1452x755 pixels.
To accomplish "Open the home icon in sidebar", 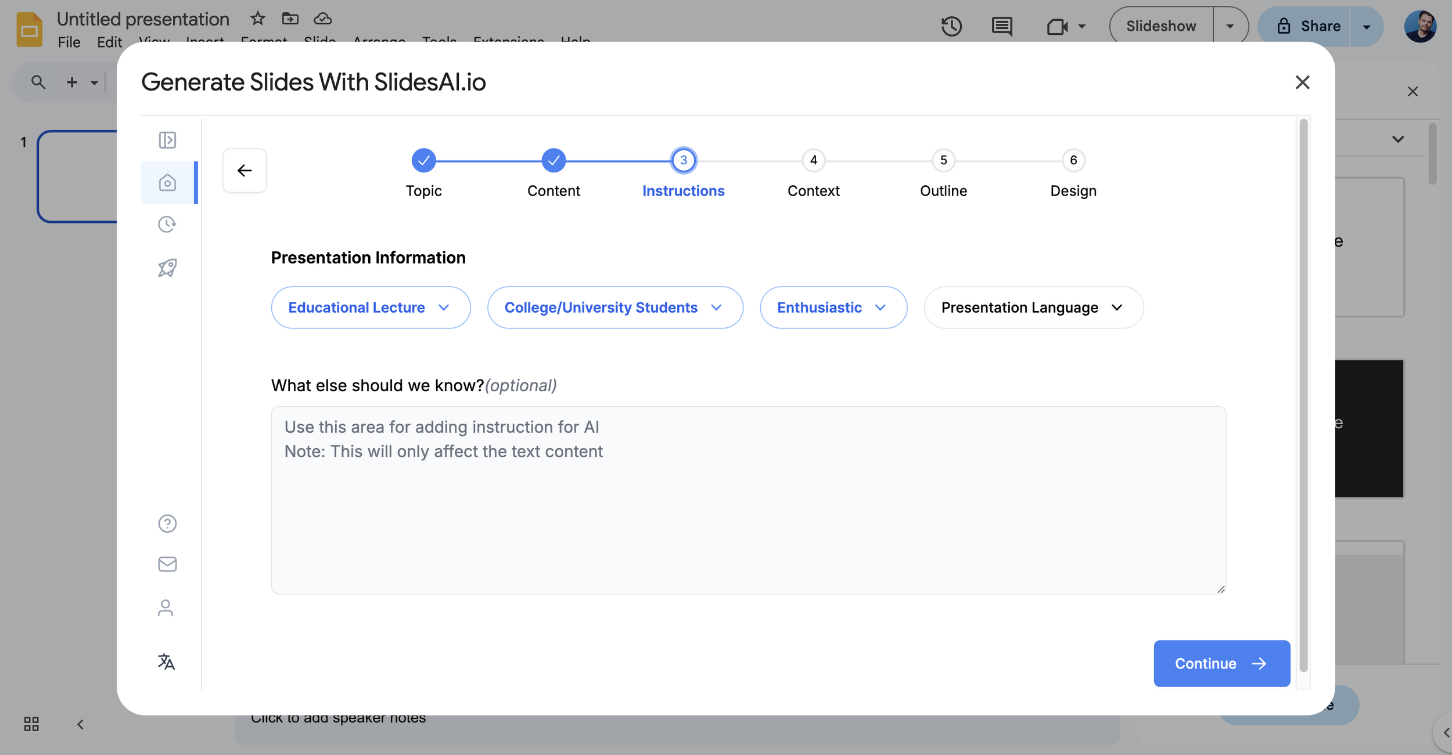I will 167,183.
